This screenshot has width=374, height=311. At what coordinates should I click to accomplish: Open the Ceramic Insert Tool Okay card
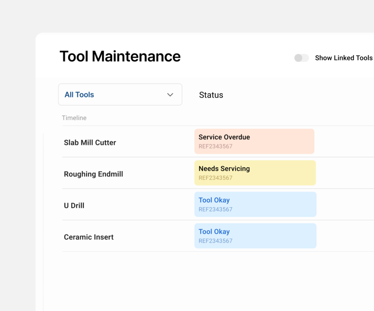[x=255, y=236]
